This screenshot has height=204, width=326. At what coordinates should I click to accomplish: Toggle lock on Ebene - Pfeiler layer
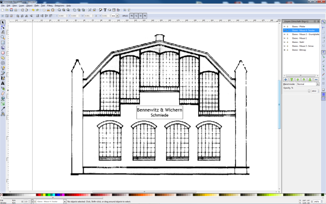[x=288, y=27]
